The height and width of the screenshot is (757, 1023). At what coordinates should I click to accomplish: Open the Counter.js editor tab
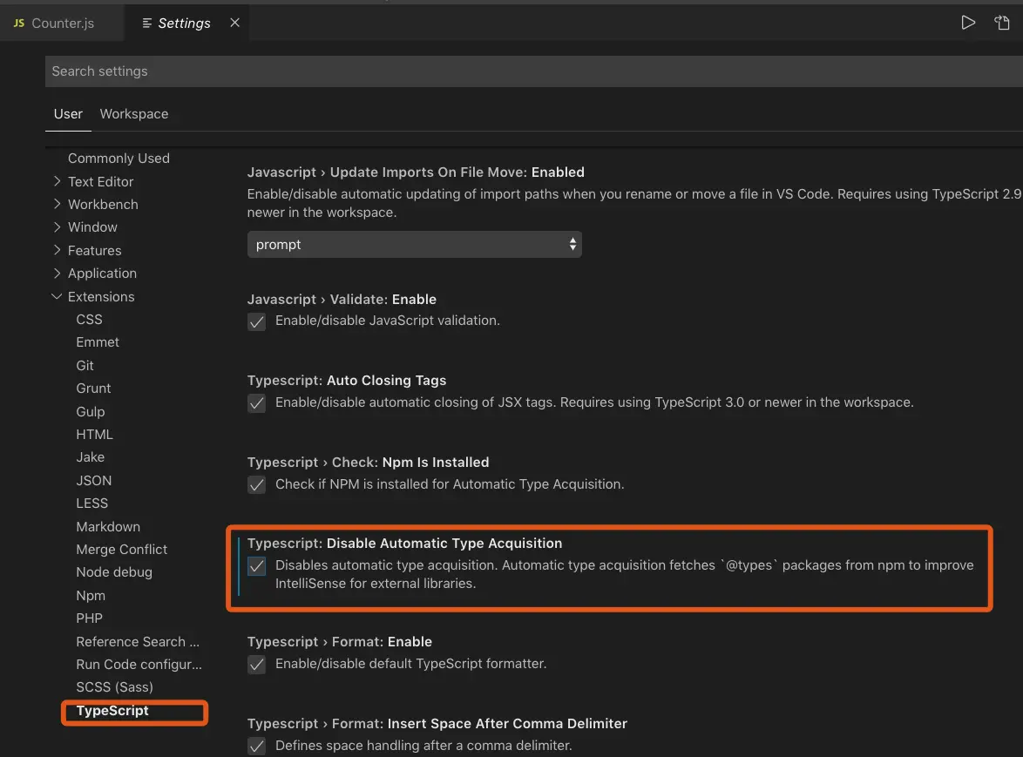pos(62,24)
